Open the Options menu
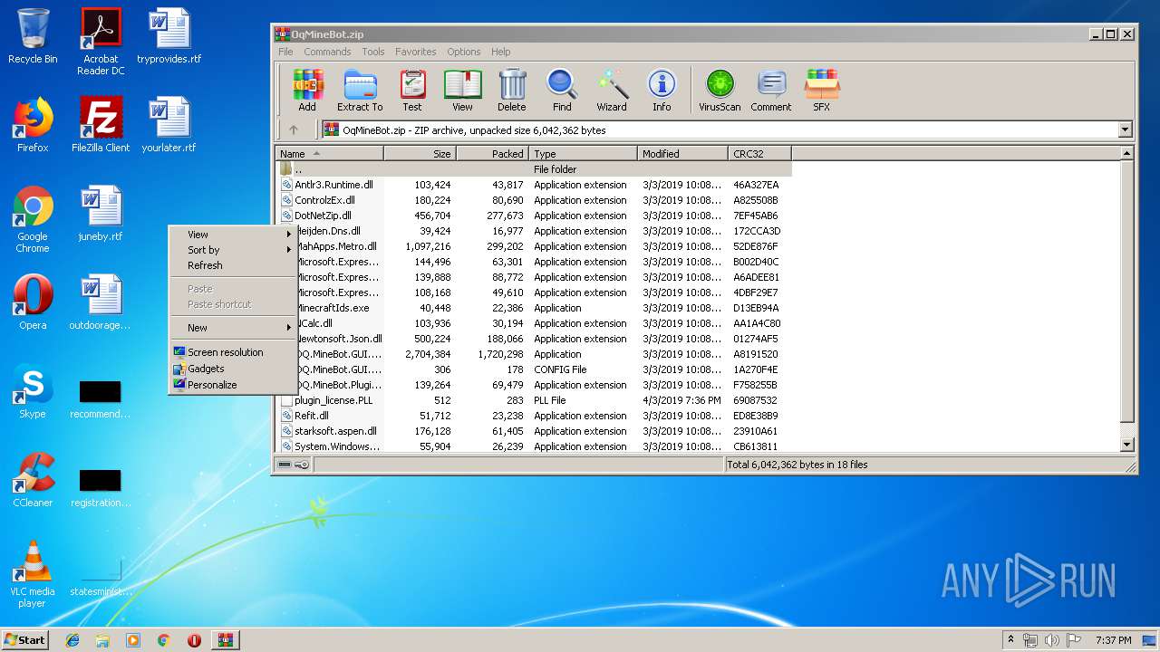 464,52
